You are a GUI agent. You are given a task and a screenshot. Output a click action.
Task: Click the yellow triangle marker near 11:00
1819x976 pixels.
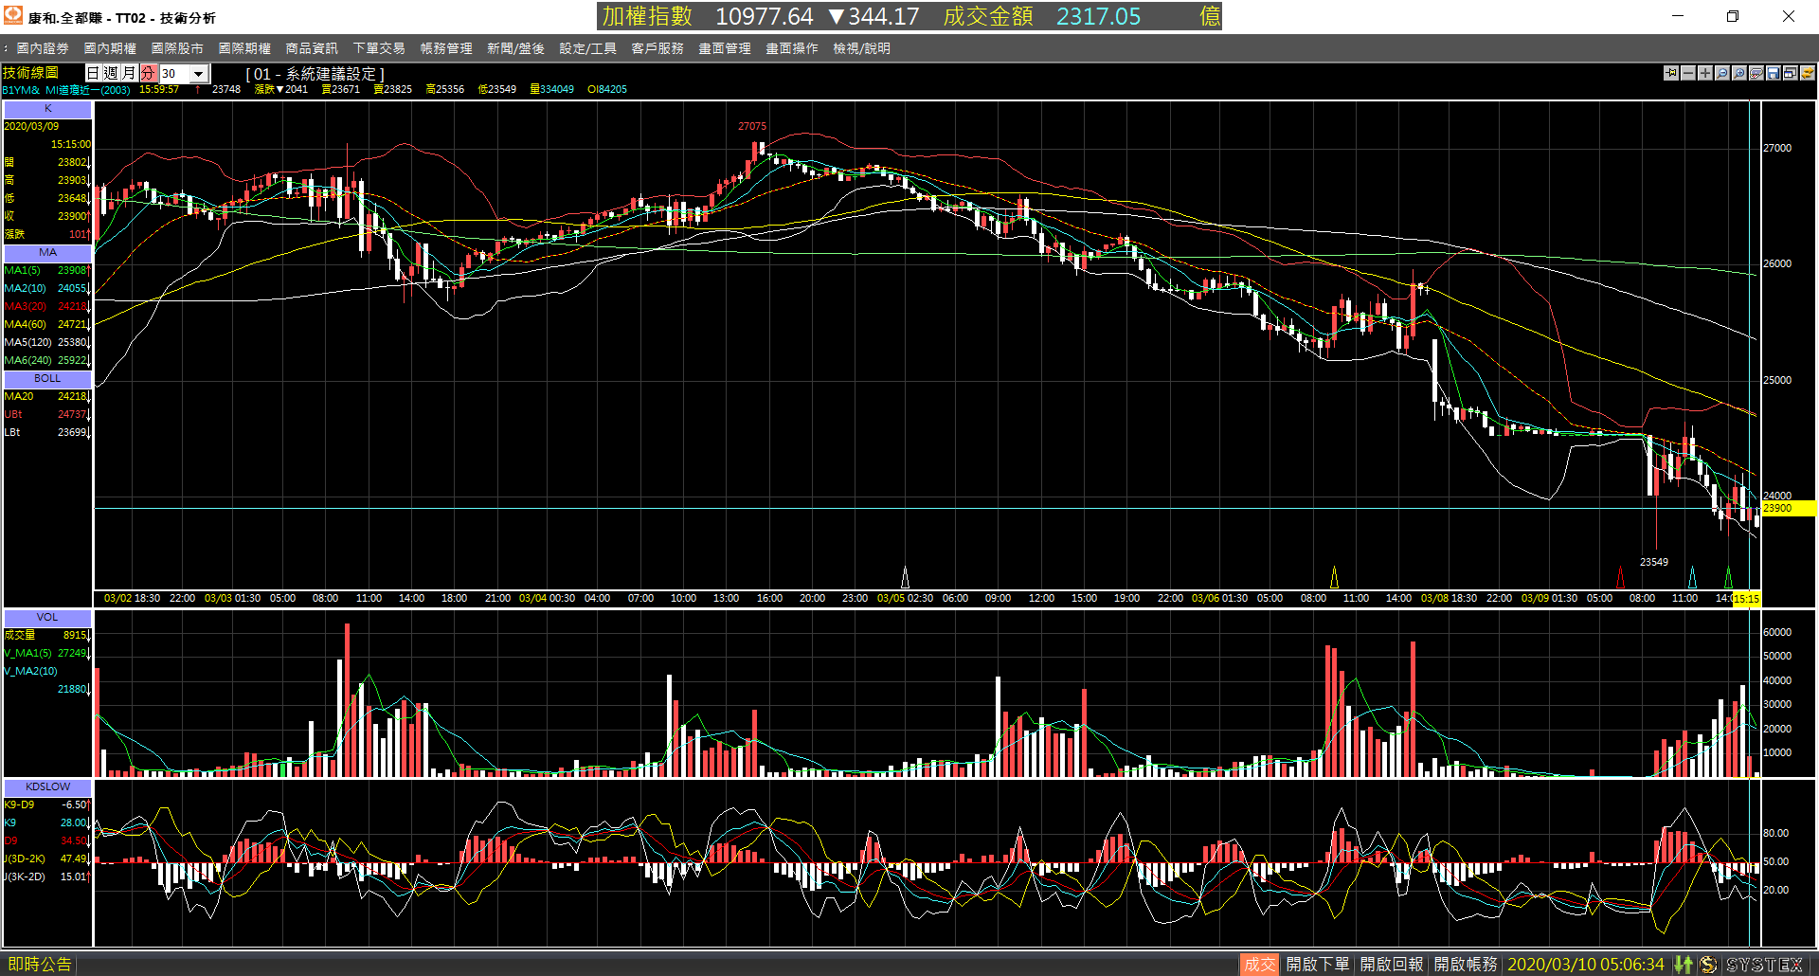pyautogui.click(x=1334, y=577)
